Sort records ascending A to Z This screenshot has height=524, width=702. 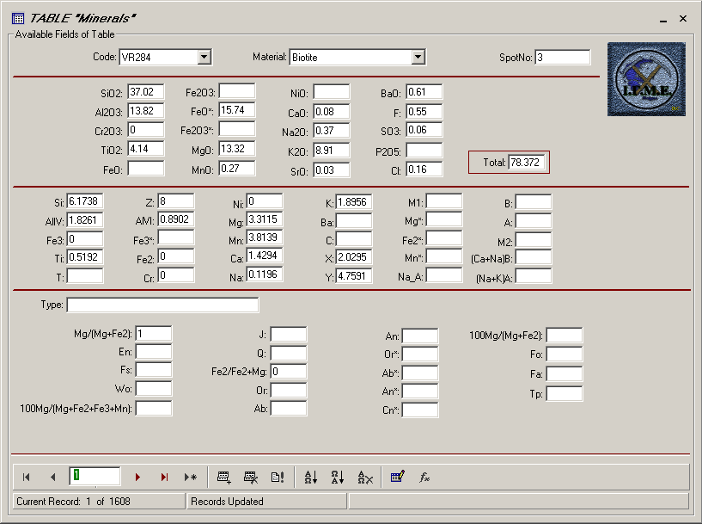(311, 477)
